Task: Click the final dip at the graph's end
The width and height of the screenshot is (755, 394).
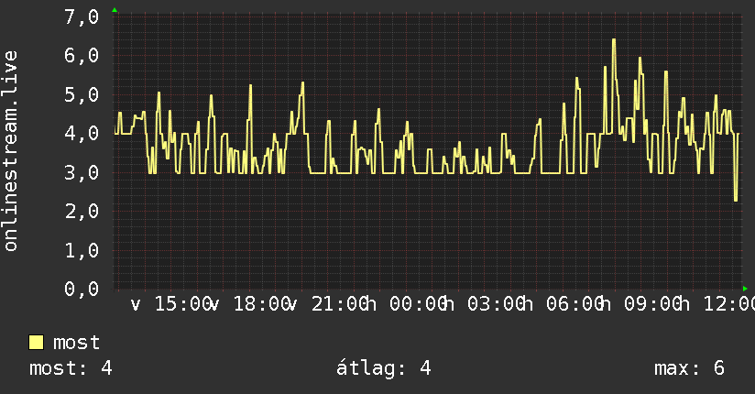Action: [x=735, y=200]
